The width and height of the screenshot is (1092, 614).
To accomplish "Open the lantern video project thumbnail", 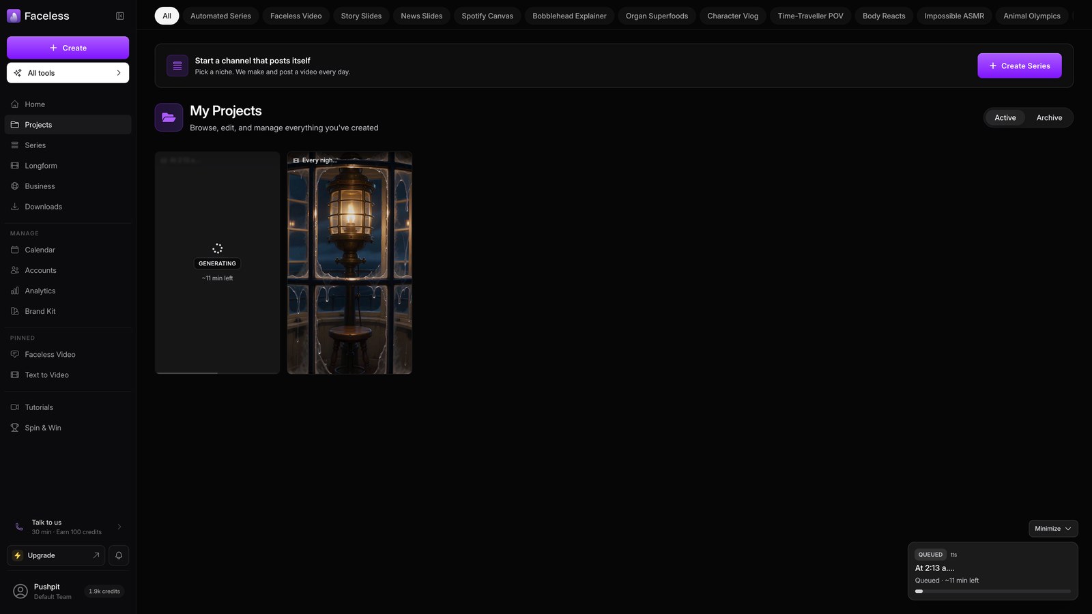I will tap(349, 263).
